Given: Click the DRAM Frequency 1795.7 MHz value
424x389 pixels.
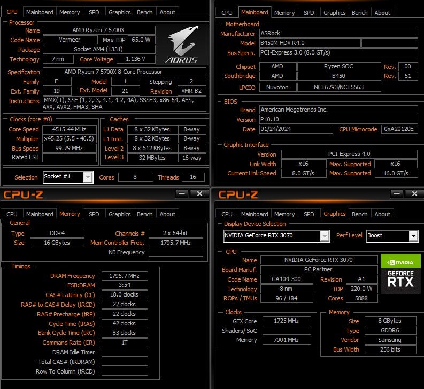Looking at the screenshot, I should [x=125, y=276].
